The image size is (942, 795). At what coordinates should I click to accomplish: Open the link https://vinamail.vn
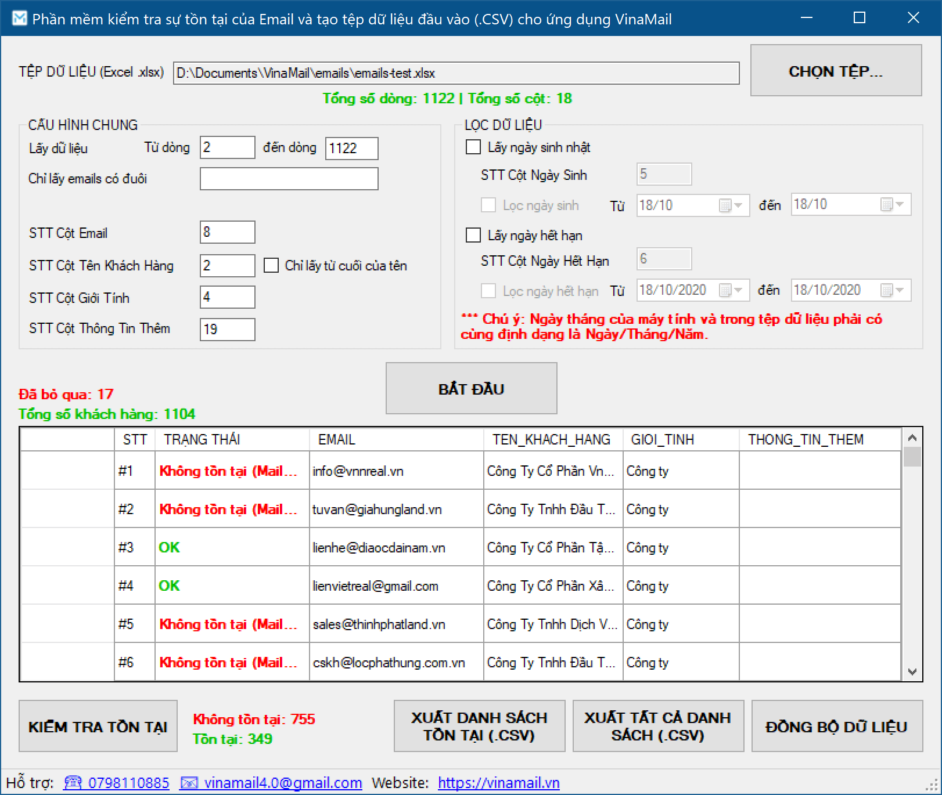pos(499,782)
